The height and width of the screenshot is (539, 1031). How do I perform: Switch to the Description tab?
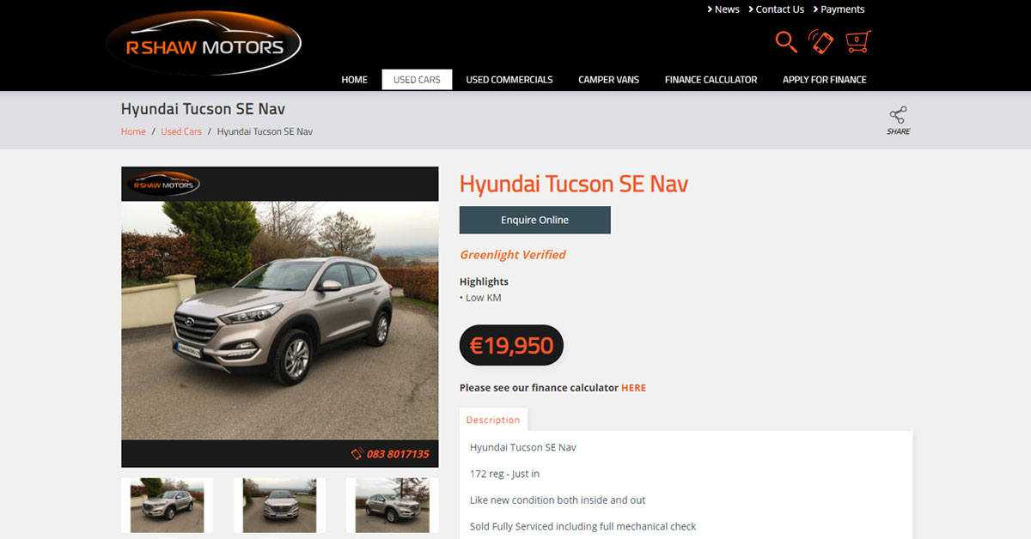pyautogui.click(x=493, y=420)
